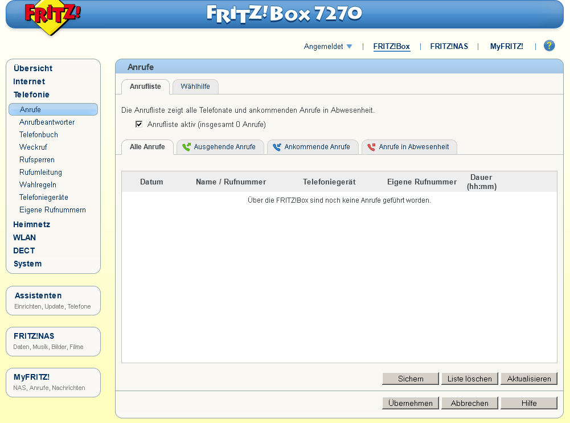The image size is (570, 423).
Task: Open the MyFRITZ! sidebar panel
Action: pyautogui.click(x=53, y=383)
